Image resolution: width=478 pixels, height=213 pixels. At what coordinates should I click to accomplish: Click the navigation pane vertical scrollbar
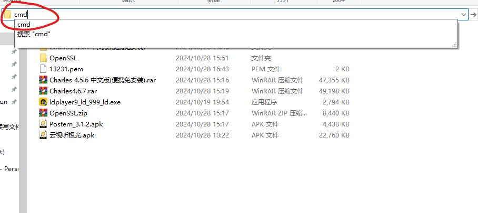click(x=23, y=131)
